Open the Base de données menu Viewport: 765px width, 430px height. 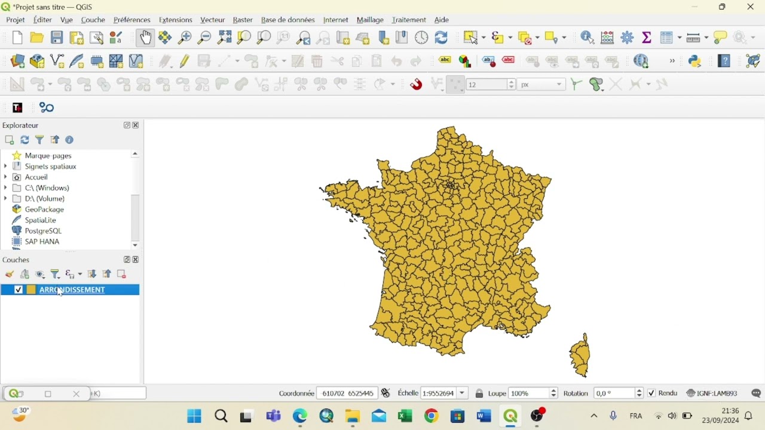[x=288, y=20]
